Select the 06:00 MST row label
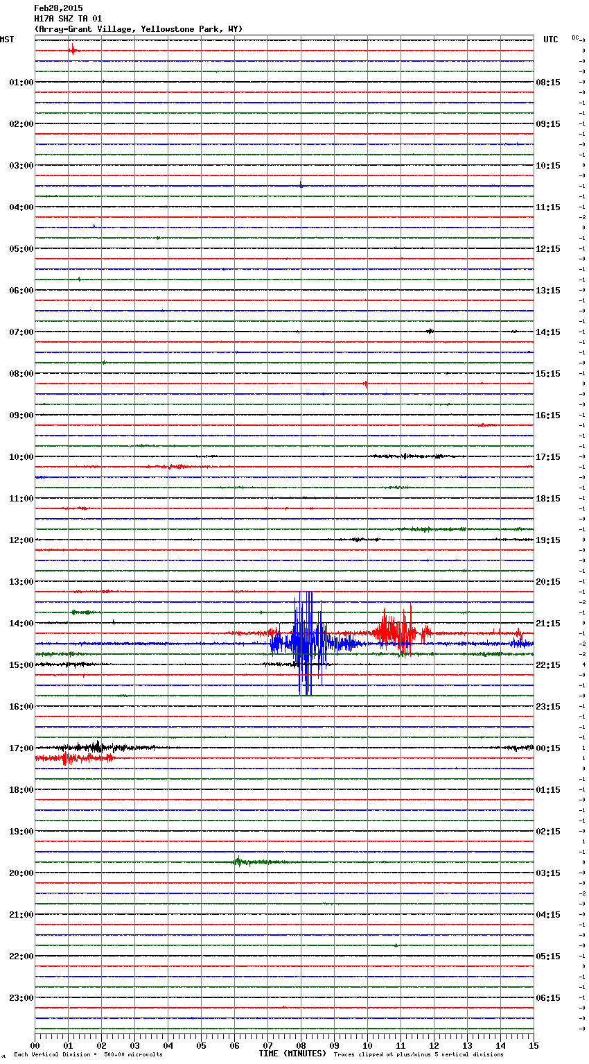 21,291
